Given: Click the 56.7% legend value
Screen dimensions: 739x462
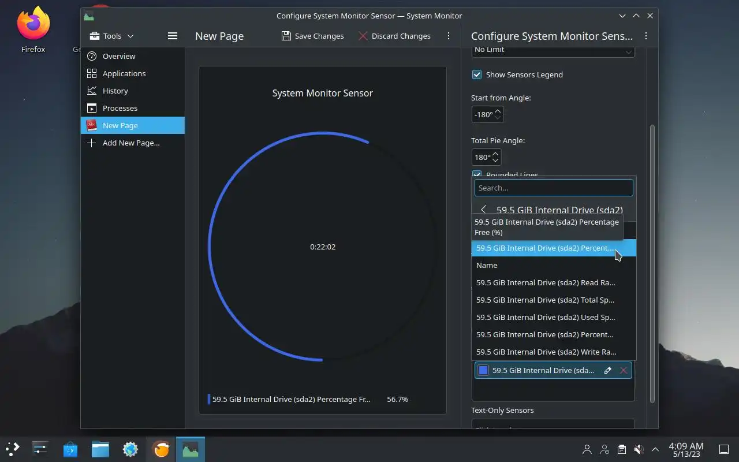Looking at the screenshot, I should coord(397,399).
